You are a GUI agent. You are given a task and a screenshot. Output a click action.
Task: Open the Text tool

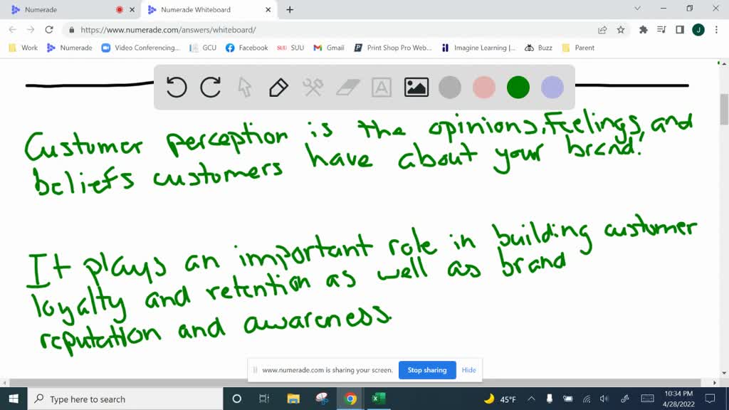click(x=382, y=87)
